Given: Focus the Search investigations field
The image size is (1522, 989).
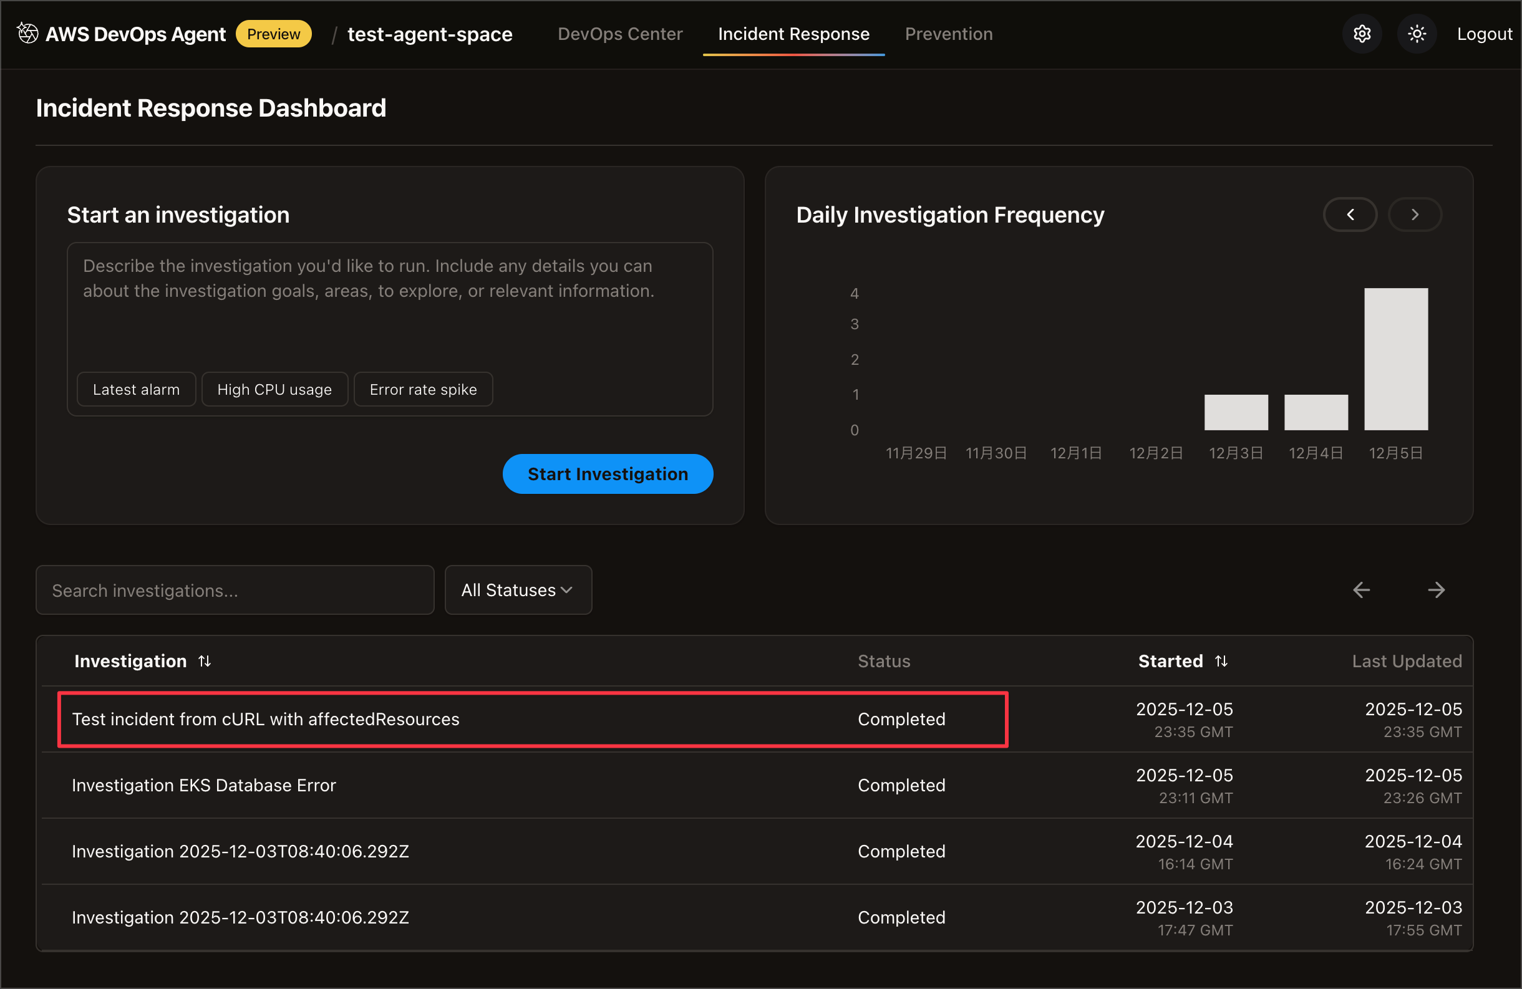Looking at the screenshot, I should (235, 589).
